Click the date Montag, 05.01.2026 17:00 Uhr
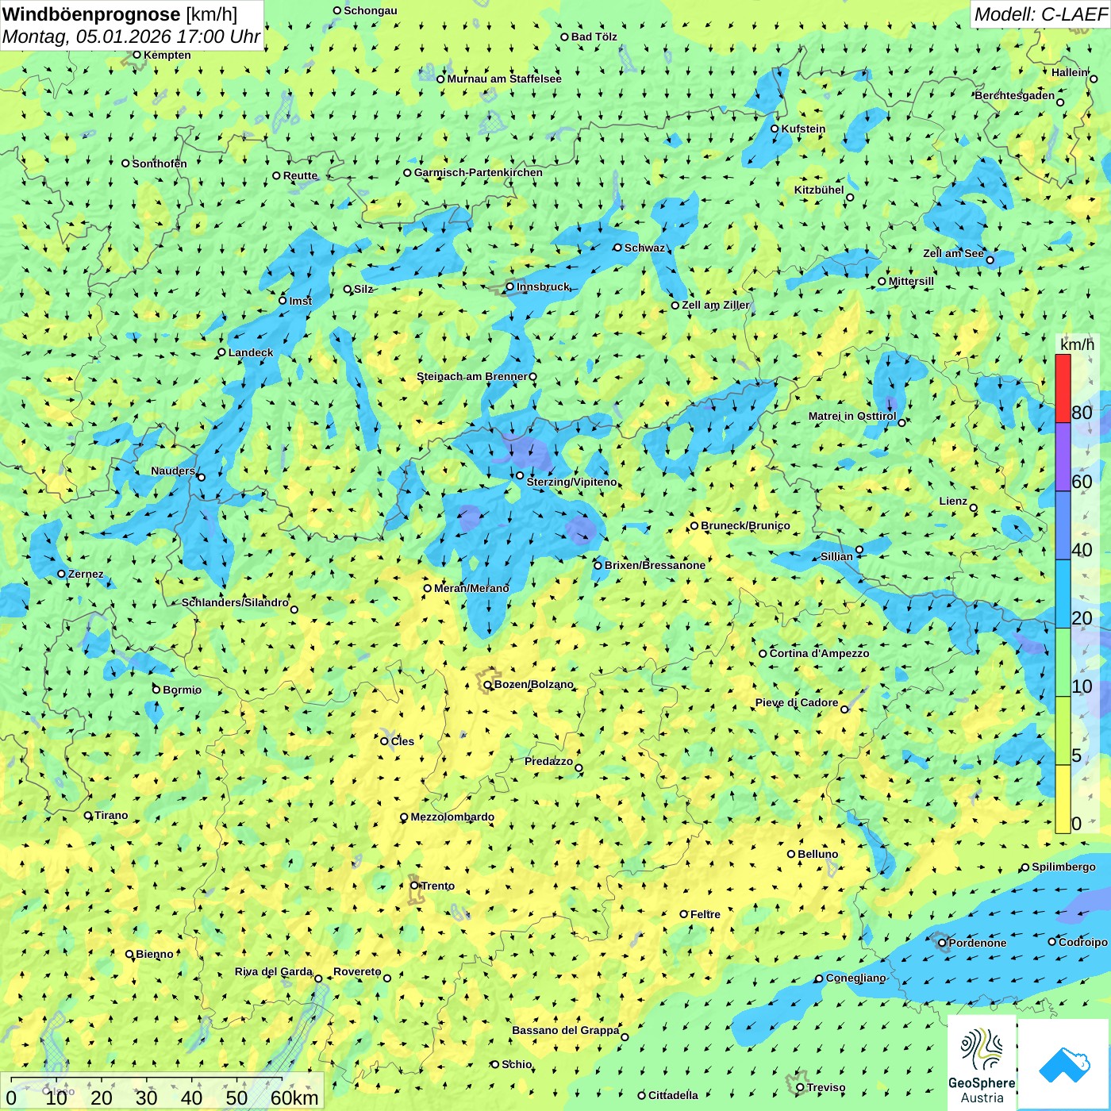Screen dimensions: 1111x1111 point(131,37)
